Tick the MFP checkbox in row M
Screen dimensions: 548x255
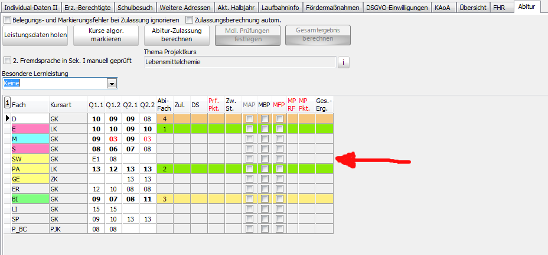279,139
